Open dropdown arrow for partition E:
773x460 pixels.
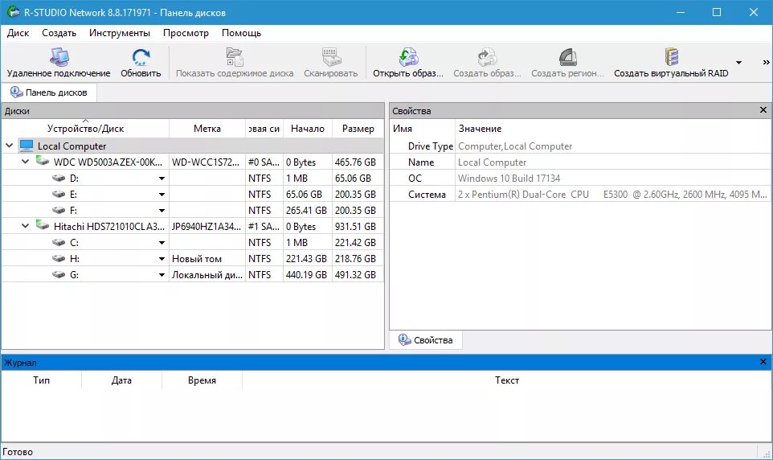162,195
